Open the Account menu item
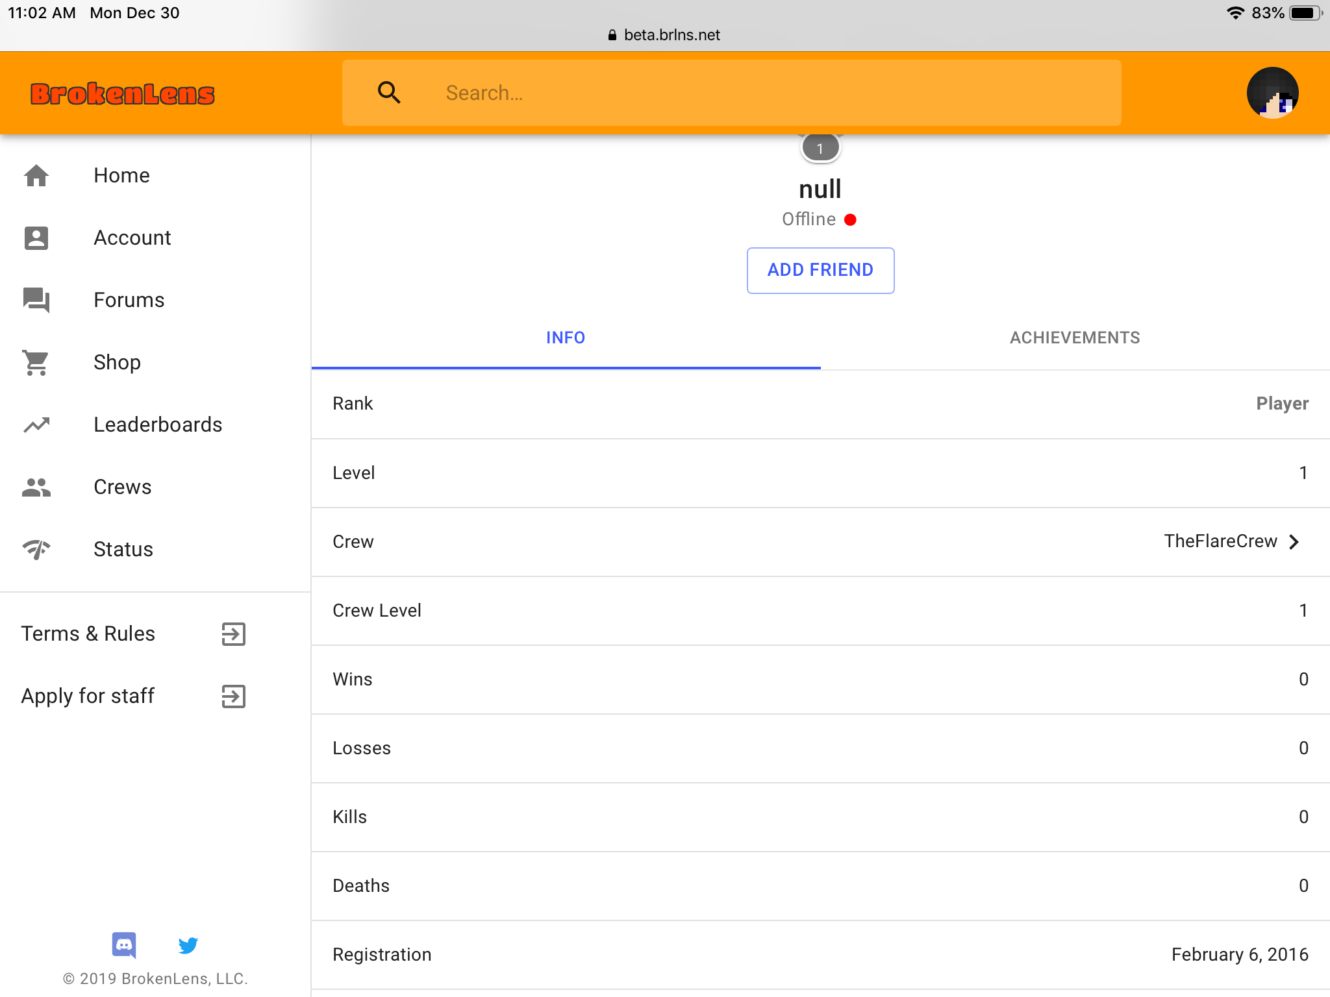 point(155,238)
